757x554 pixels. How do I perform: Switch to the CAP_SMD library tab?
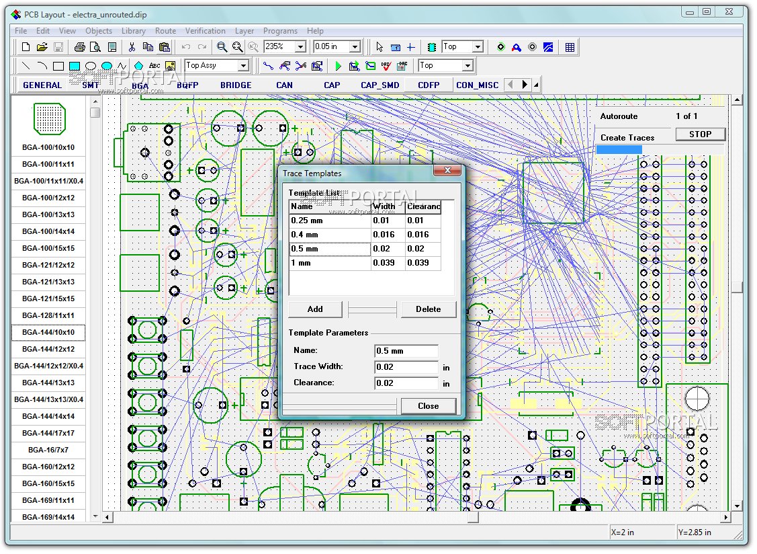tap(380, 85)
